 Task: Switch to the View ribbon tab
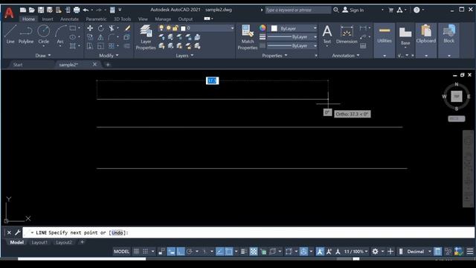coord(143,19)
